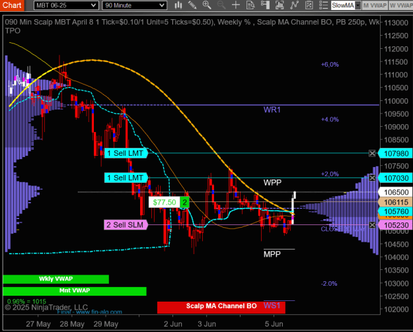Screen dimensions: 413x332
Task: Cancel the 107030 sell limit order
Action: (372, 178)
